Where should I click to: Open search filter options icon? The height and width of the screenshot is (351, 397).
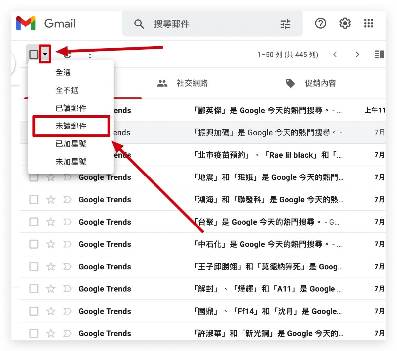tap(285, 24)
